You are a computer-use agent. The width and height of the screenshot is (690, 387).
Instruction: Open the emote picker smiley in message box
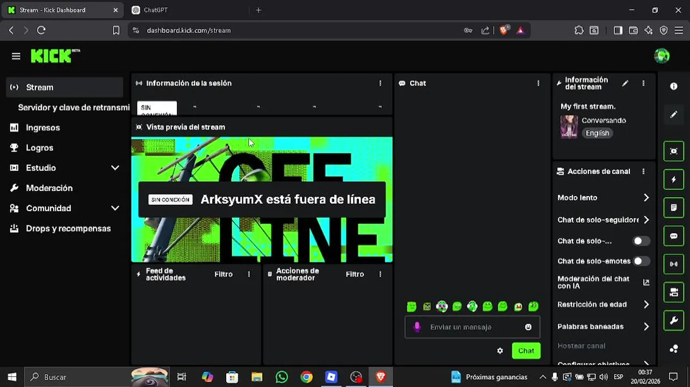[528, 327]
